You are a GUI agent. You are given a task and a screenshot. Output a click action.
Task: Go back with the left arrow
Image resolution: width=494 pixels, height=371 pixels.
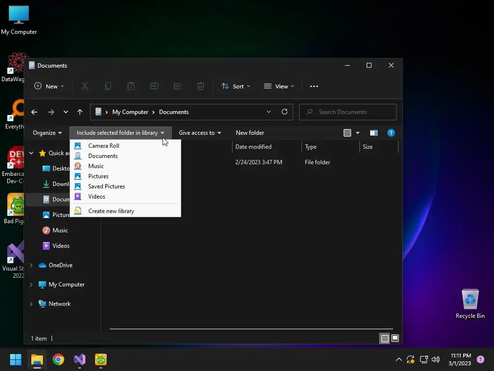(x=34, y=112)
